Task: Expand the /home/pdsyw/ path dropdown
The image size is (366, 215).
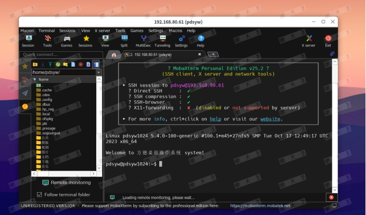Action: pos(99,72)
